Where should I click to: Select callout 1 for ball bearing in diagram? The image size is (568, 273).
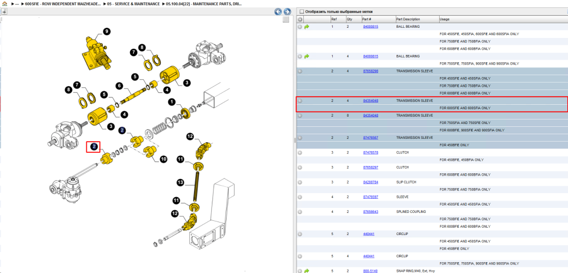click(x=172, y=102)
